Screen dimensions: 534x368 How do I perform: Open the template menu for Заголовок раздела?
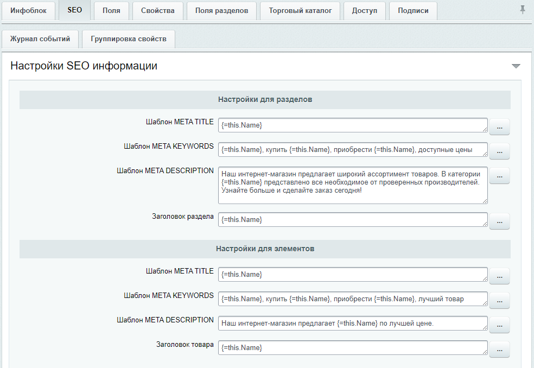tap(500, 221)
